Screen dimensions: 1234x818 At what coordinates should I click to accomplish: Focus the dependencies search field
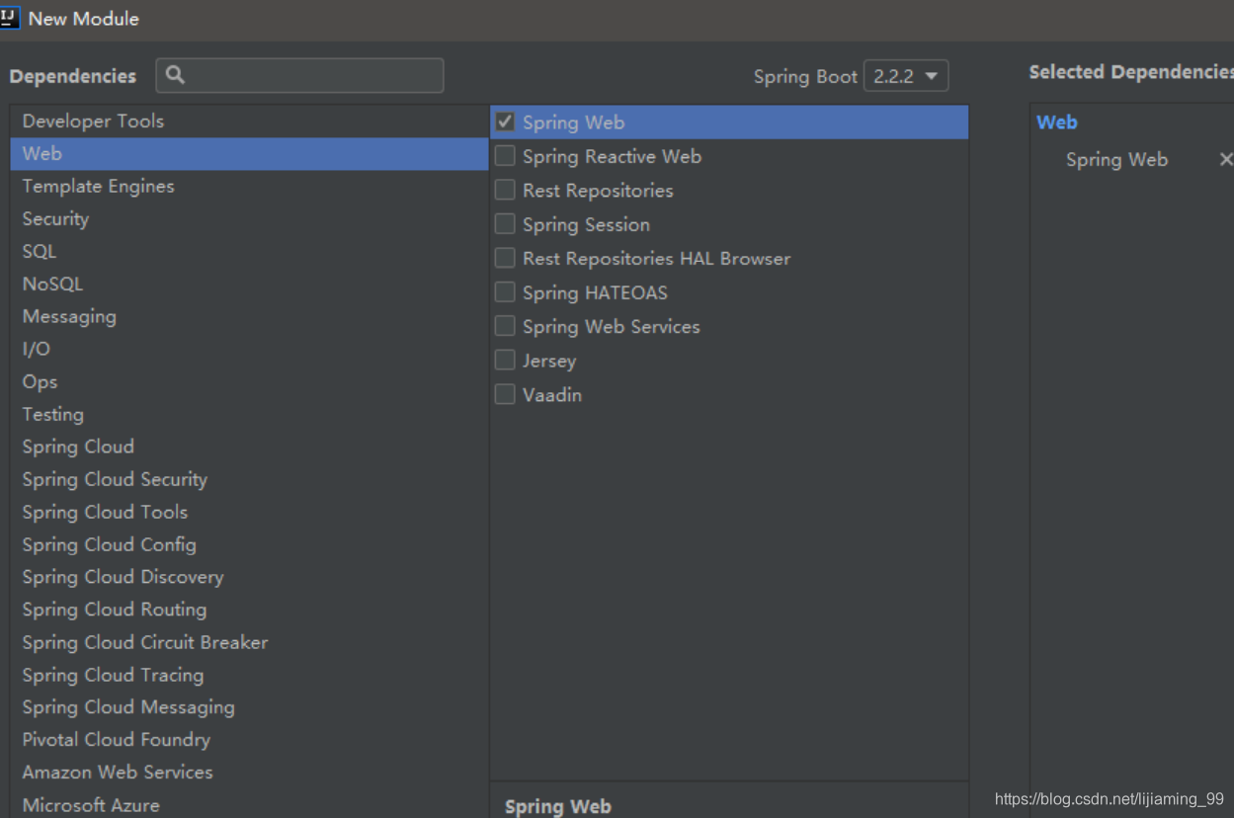299,75
